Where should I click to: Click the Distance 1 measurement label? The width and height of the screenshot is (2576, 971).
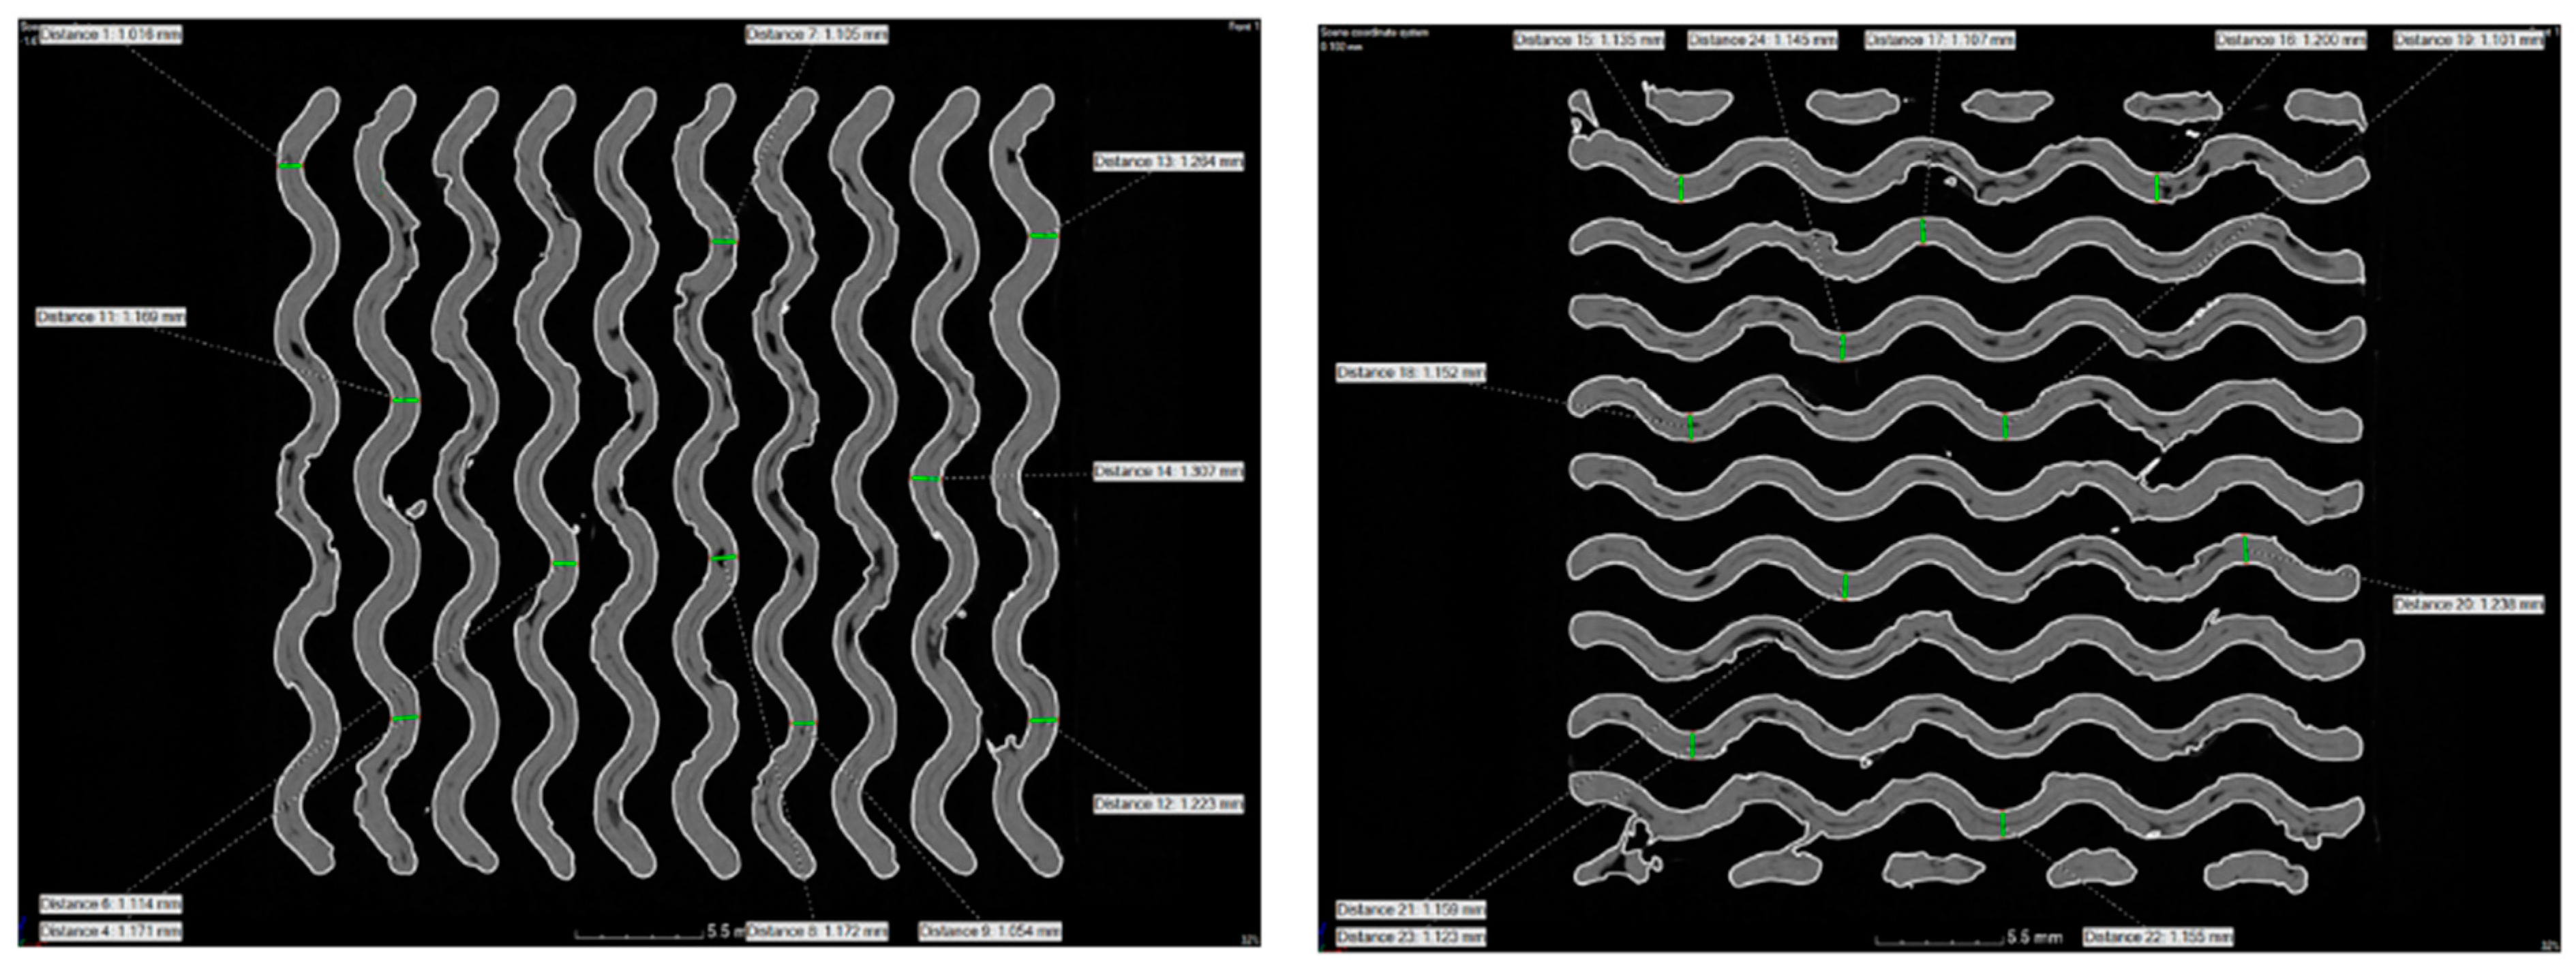coord(111,34)
